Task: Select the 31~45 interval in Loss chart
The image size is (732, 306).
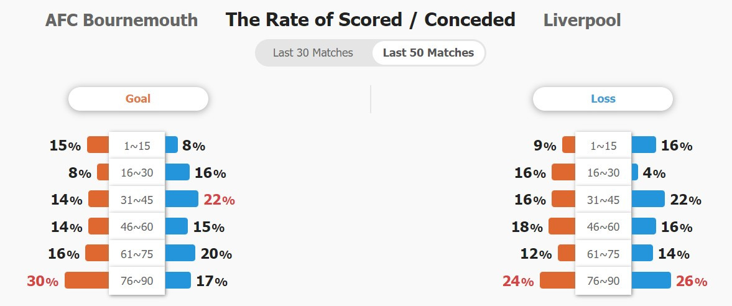Action: click(x=603, y=200)
